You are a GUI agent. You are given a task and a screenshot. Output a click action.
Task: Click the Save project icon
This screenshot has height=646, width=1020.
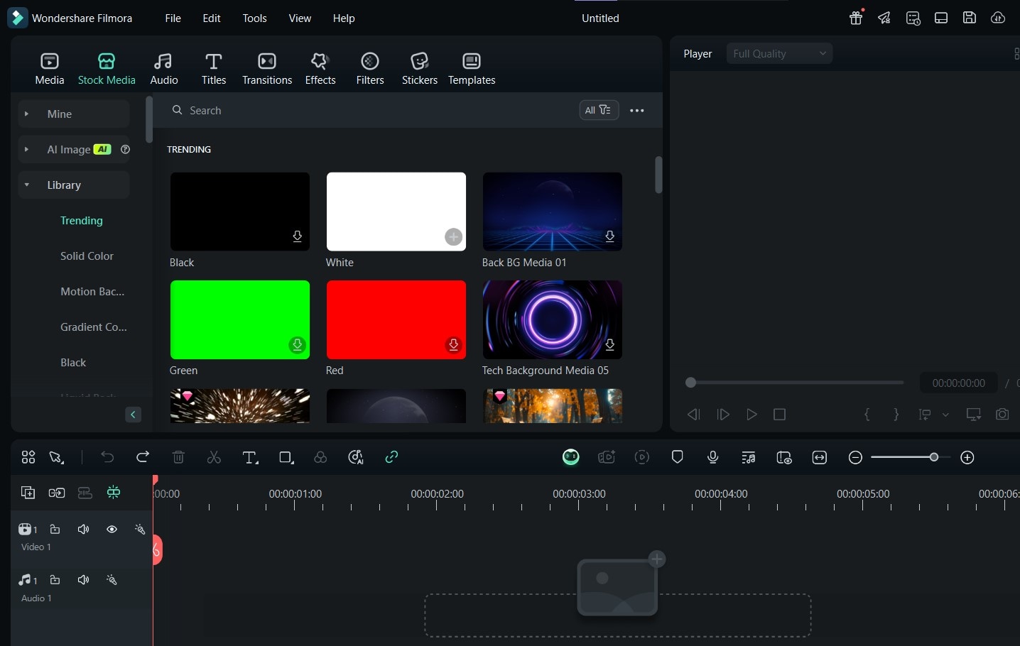pos(970,18)
